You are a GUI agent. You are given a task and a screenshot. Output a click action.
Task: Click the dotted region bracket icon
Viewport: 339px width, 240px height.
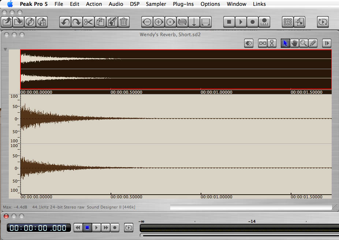click(206, 22)
